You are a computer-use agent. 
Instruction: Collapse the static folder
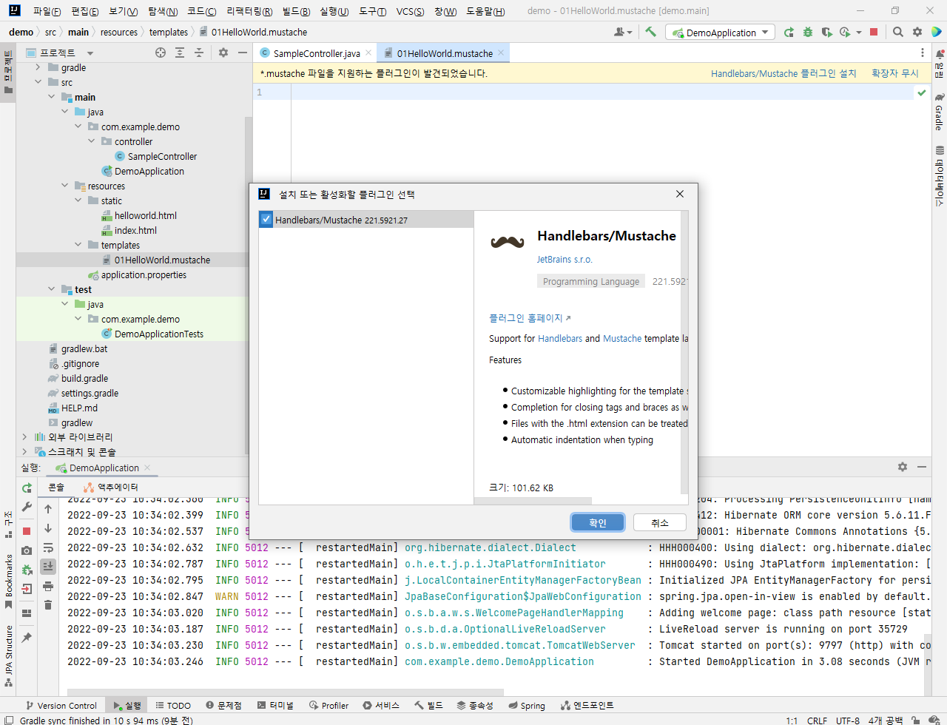[x=78, y=200]
